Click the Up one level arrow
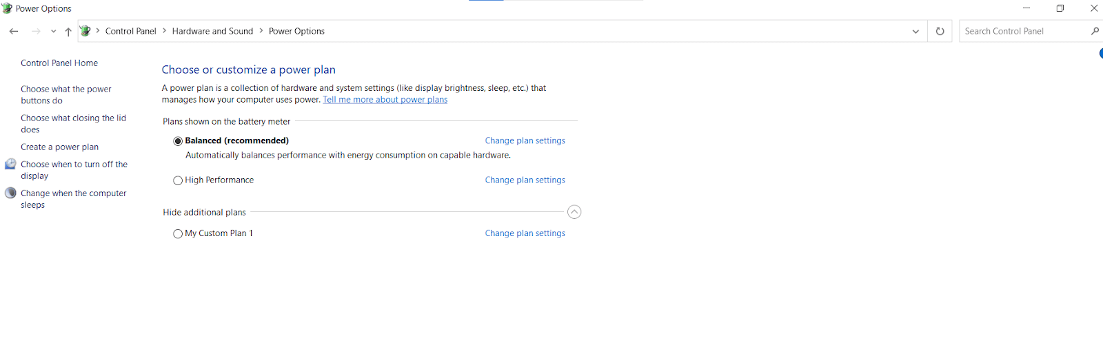The height and width of the screenshot is (360, 1103). pos(68,31)
